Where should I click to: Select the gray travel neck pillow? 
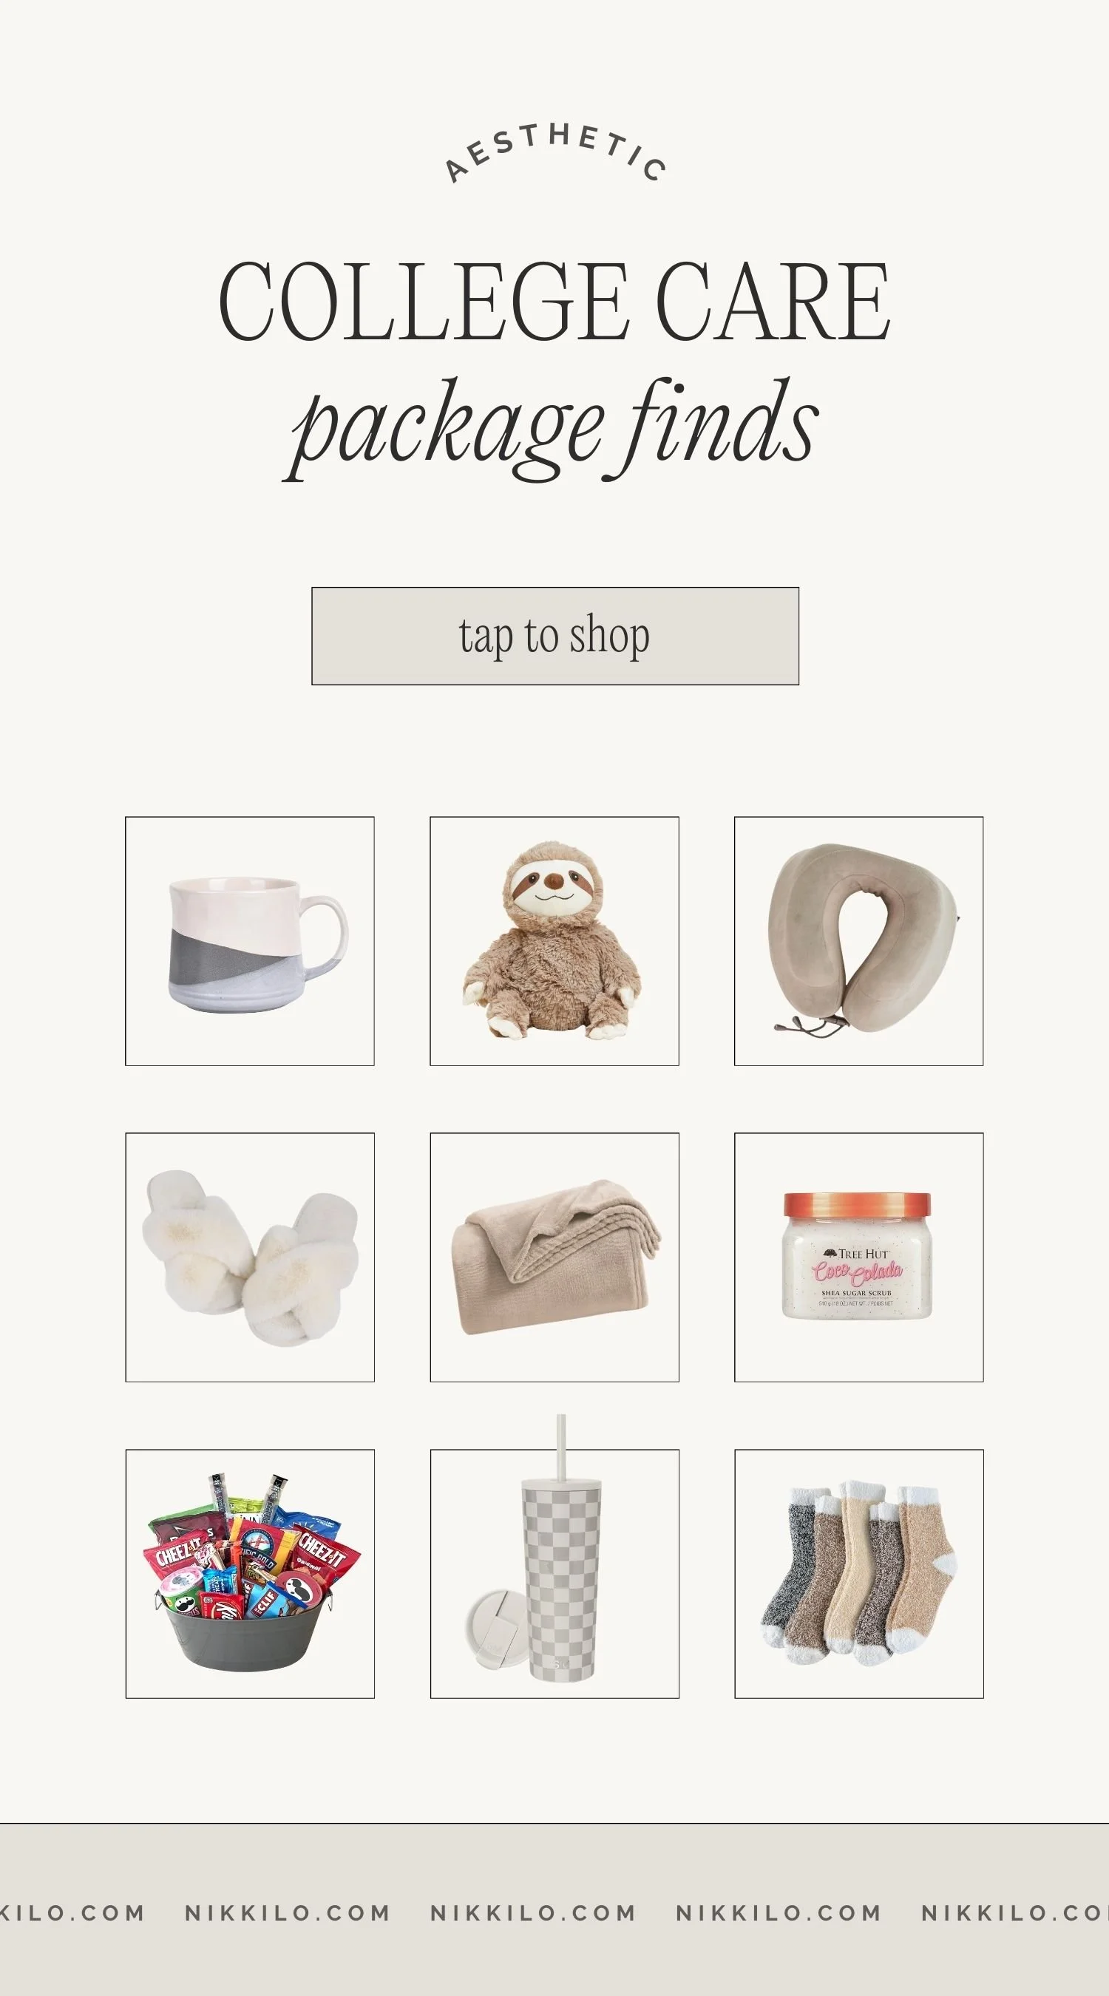(858, 940)
